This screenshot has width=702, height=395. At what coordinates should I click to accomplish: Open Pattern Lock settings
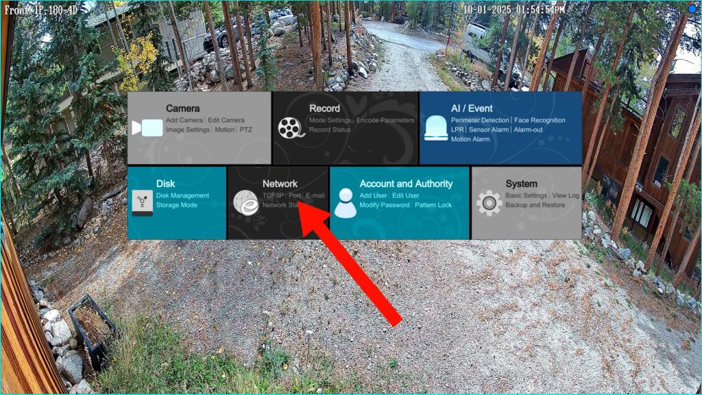click(x=433, y=205)
